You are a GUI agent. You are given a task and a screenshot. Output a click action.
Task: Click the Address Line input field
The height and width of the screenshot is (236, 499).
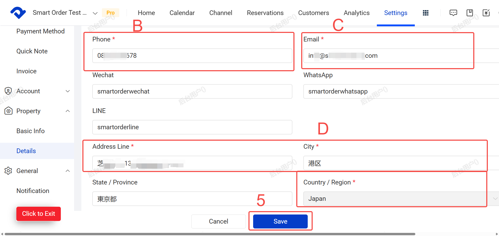pyautogui.click(x=192, y=163)
